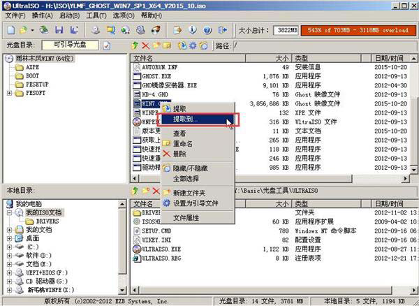Select the AXPE folder in disc tree

[x=32, y=67]
